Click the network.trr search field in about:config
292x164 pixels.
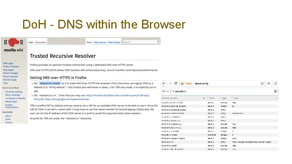click(x=224, y=91)
